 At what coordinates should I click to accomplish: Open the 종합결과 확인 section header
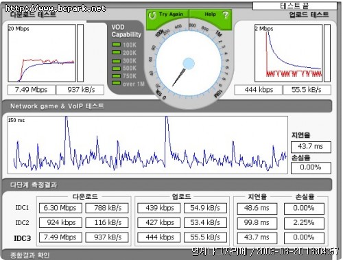(30, 255)
